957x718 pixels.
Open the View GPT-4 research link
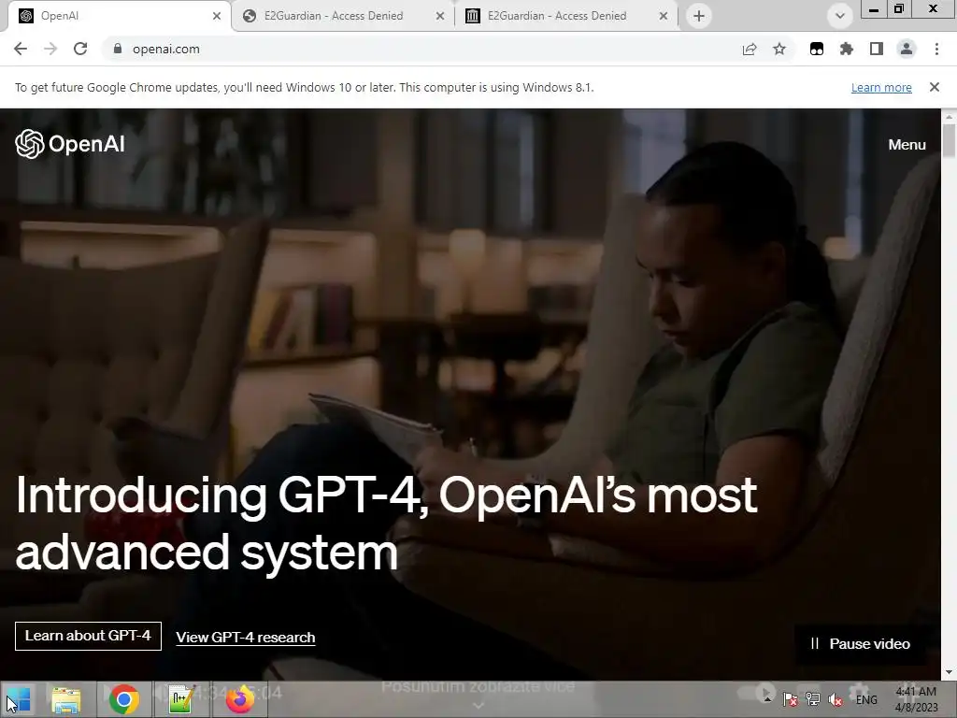click(246, 637)
